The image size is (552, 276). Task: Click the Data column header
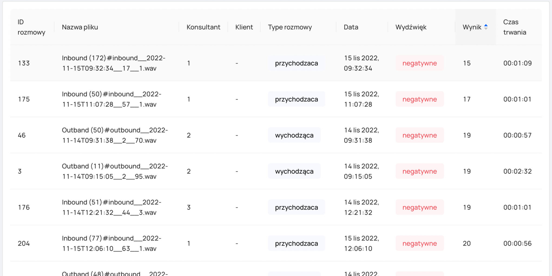pyautogui.click(x=351, y=27)
